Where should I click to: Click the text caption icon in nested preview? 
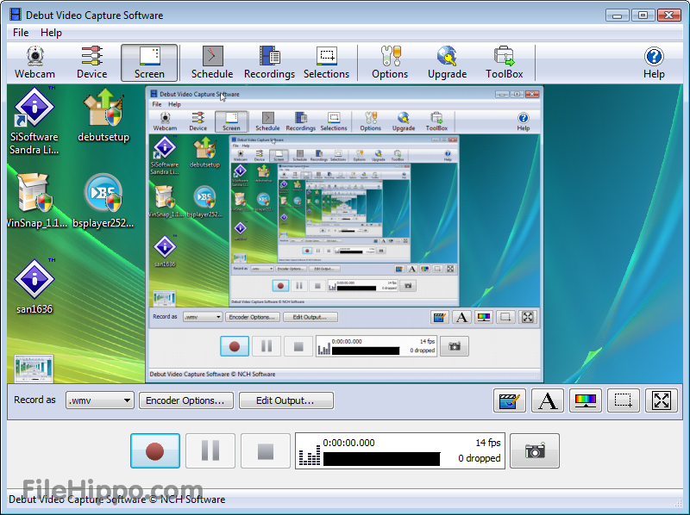pyautogui.click(x=461, y=317)
